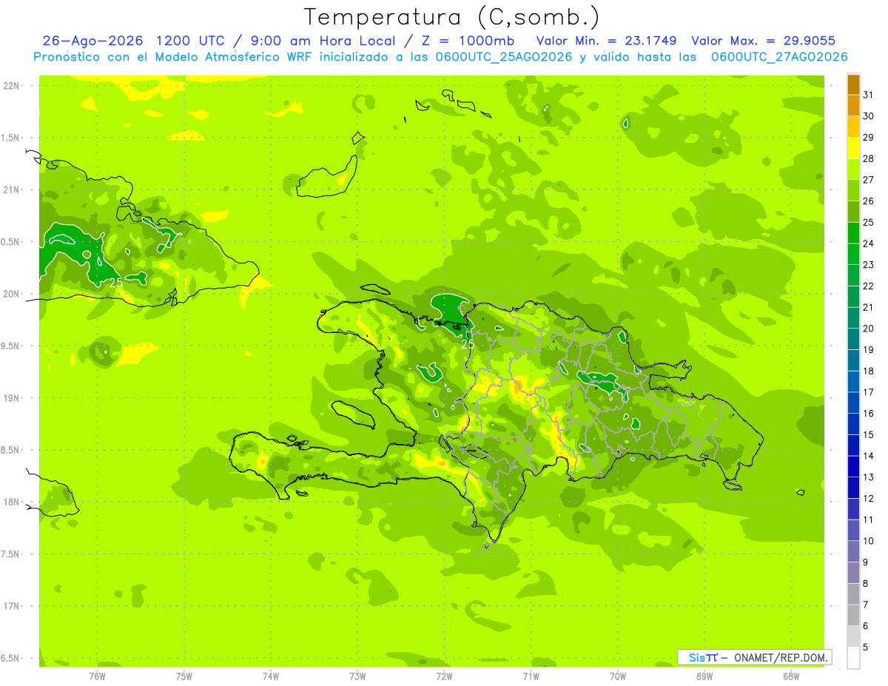Click the "76W" longitude label
Screen dimensions: 888x686
pos(97,676)
